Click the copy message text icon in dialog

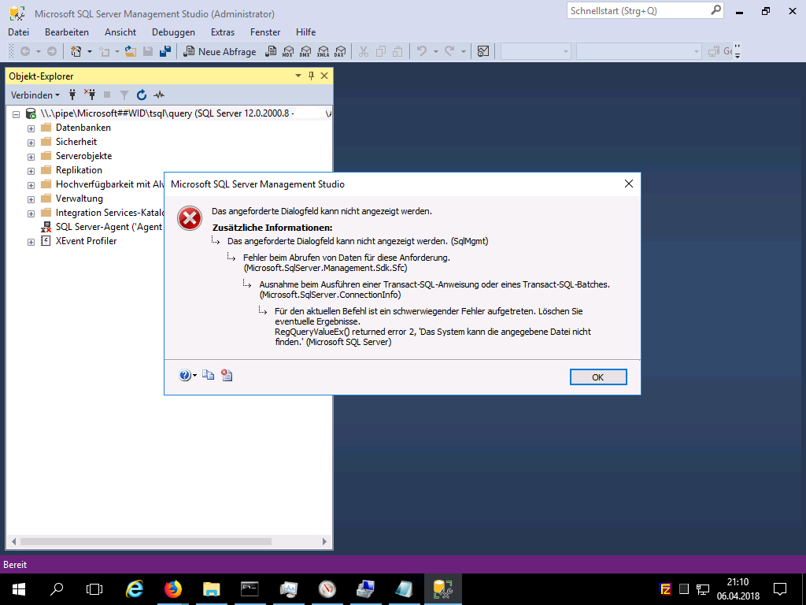(209, 376)
